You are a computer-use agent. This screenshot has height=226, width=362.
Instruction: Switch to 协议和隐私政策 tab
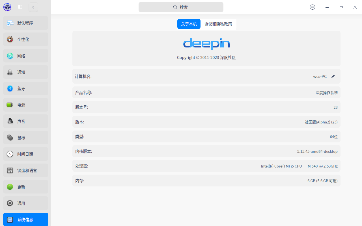(218, 24)
